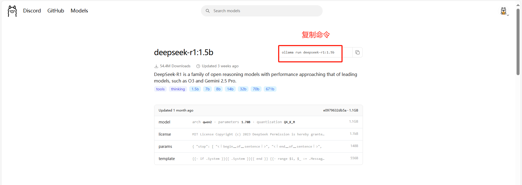Viewport: 522px width, 185px height.
Task: Open the model file row
Action: (258, 122)
